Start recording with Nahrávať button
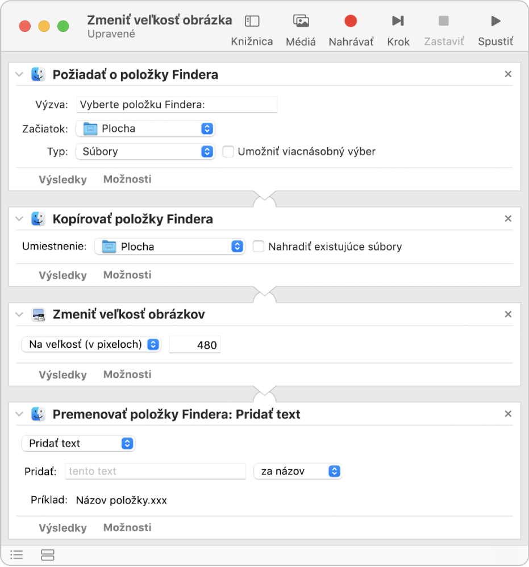The height and width of the screenshot is (567, 529). 351,30
